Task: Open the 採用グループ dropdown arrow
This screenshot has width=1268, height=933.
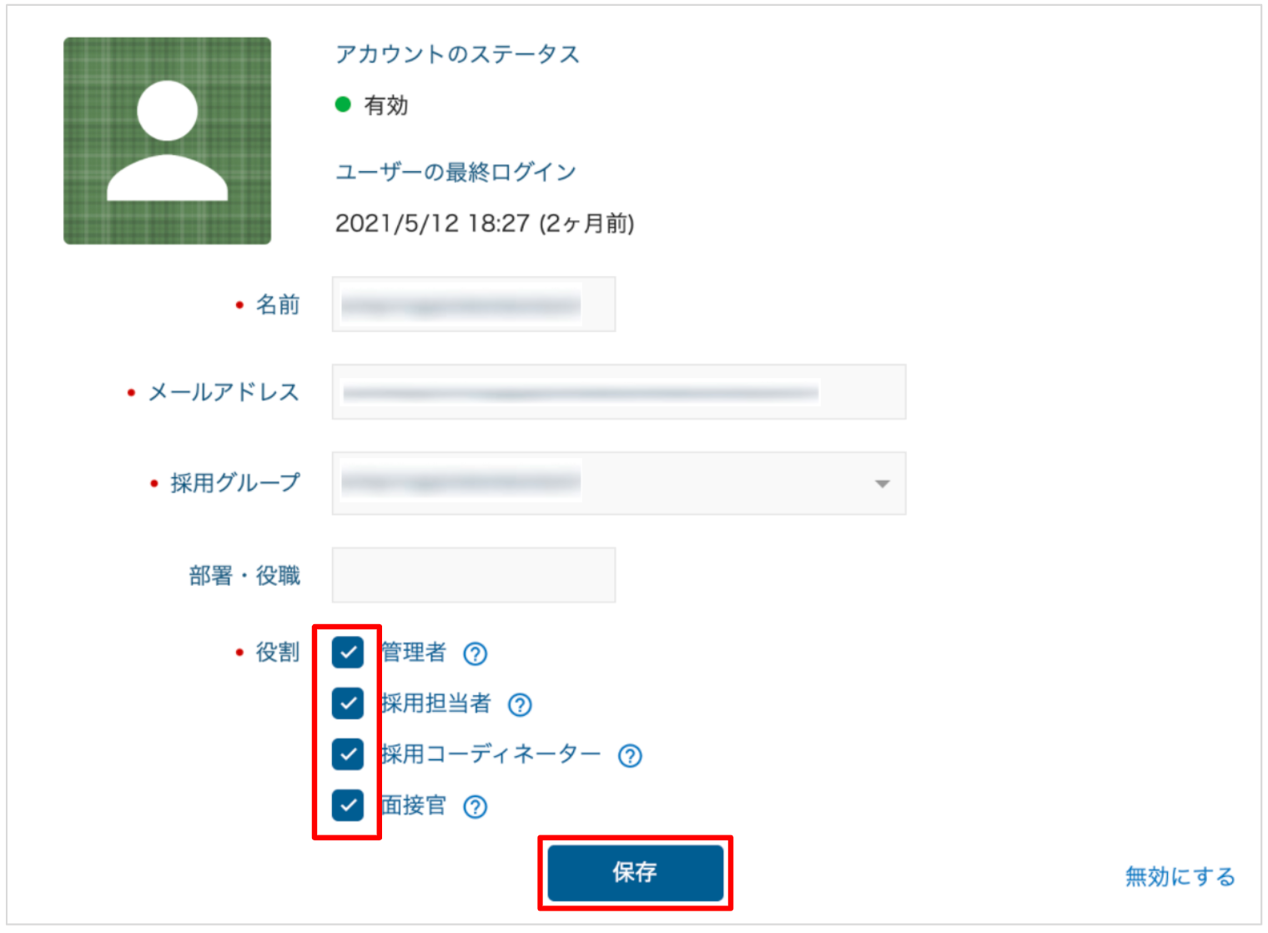Action: coord(882,484)
